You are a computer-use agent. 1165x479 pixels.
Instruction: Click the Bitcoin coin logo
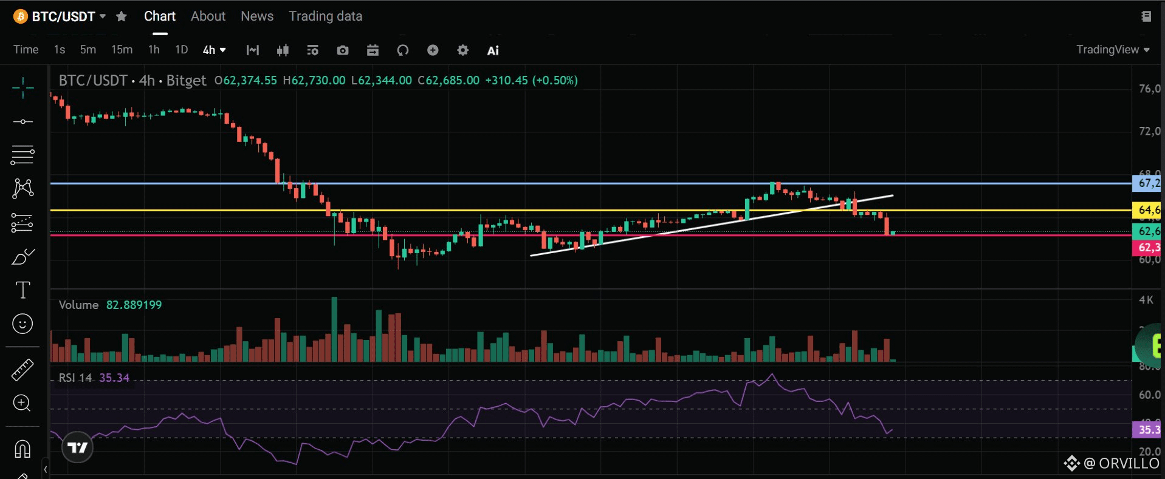pos(21,16)
